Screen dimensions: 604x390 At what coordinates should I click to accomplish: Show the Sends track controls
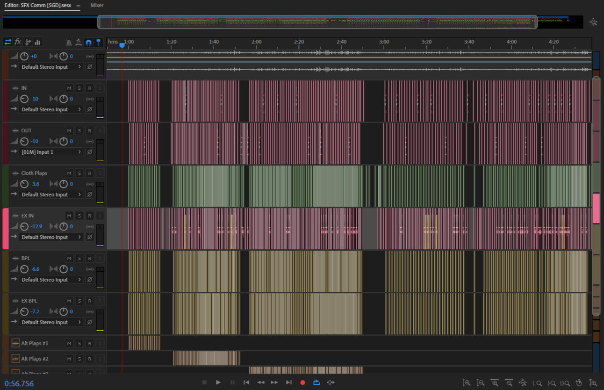pyautogui.click(x=28, y=42)
